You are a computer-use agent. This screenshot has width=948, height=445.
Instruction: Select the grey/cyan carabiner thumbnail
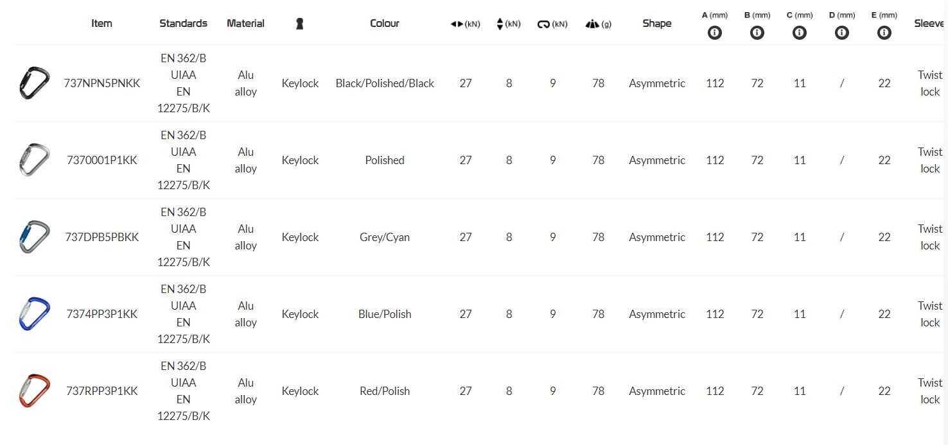[x=34, y=237]
